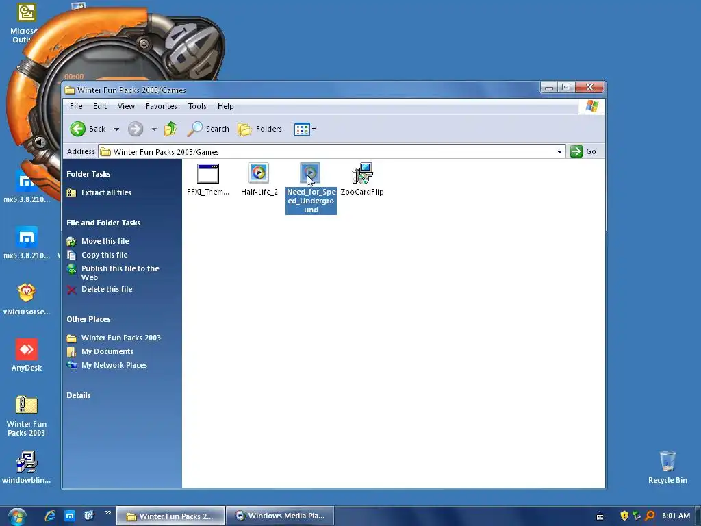Click Publish this file to the Web
The image size is (701, 526).
[120, 273]
